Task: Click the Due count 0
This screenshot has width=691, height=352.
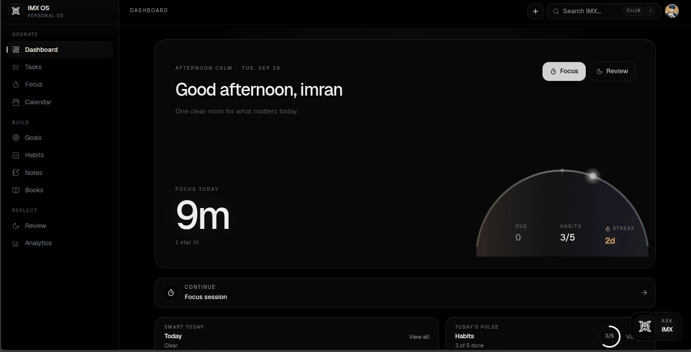Action: [518, 238]
